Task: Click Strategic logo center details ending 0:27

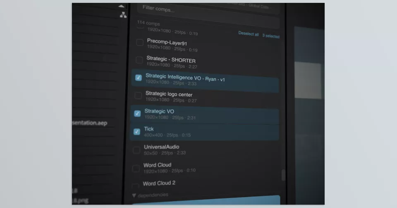Action: (171, 100)
